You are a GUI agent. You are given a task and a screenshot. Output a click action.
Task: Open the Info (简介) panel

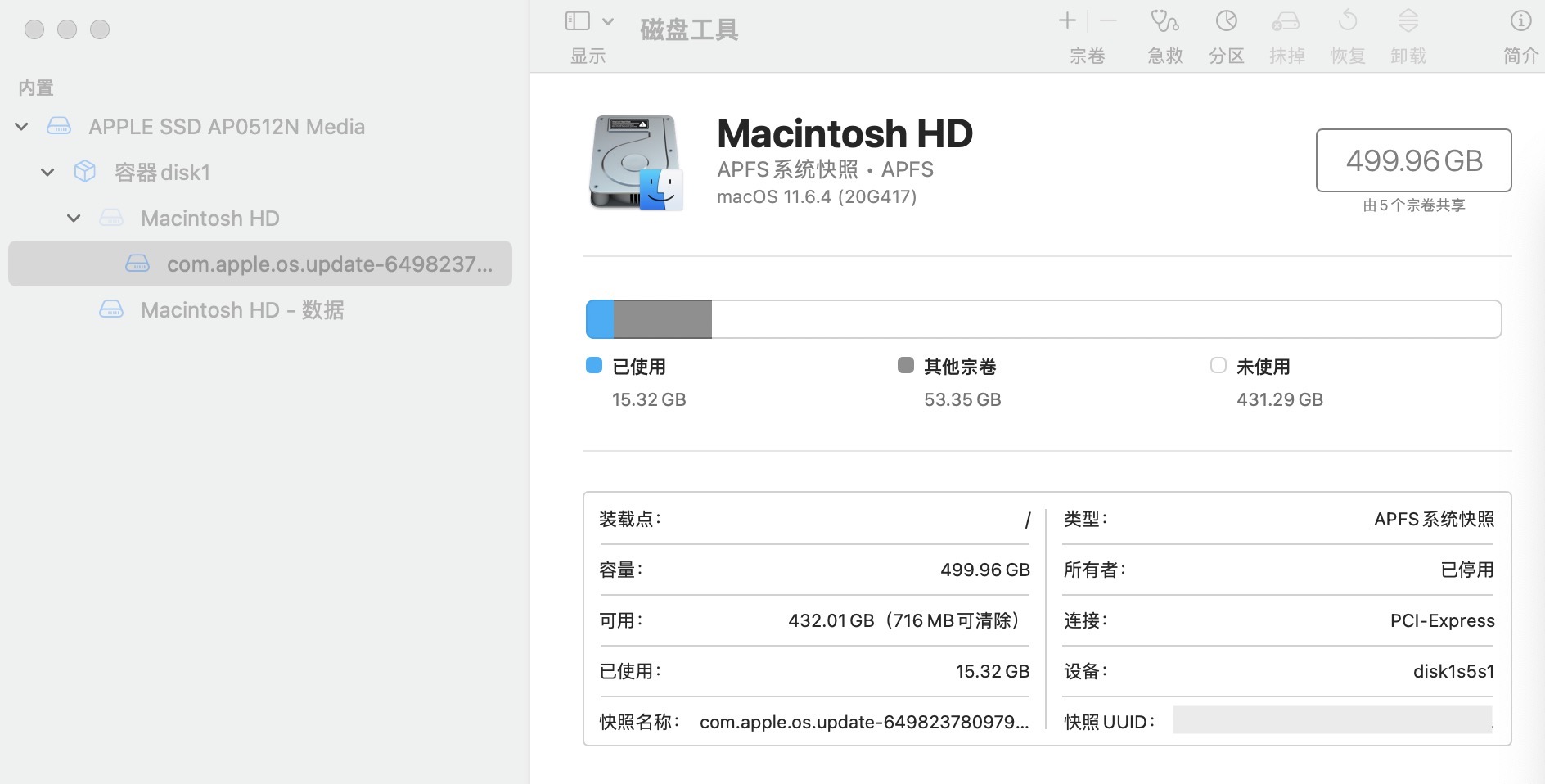pos(1520,21)
